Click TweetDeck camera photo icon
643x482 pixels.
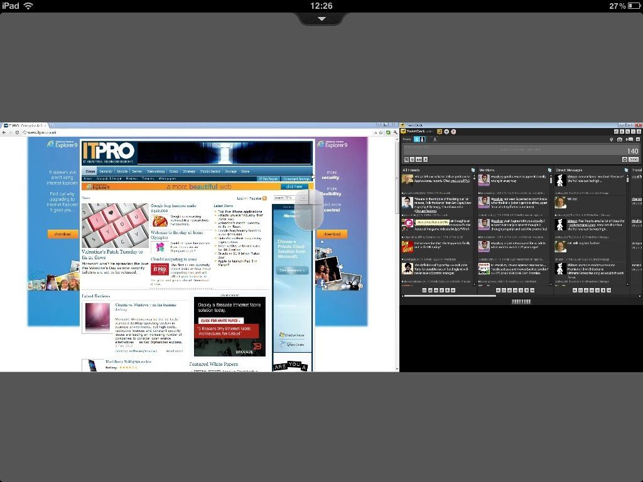click(x=620, y=139)
